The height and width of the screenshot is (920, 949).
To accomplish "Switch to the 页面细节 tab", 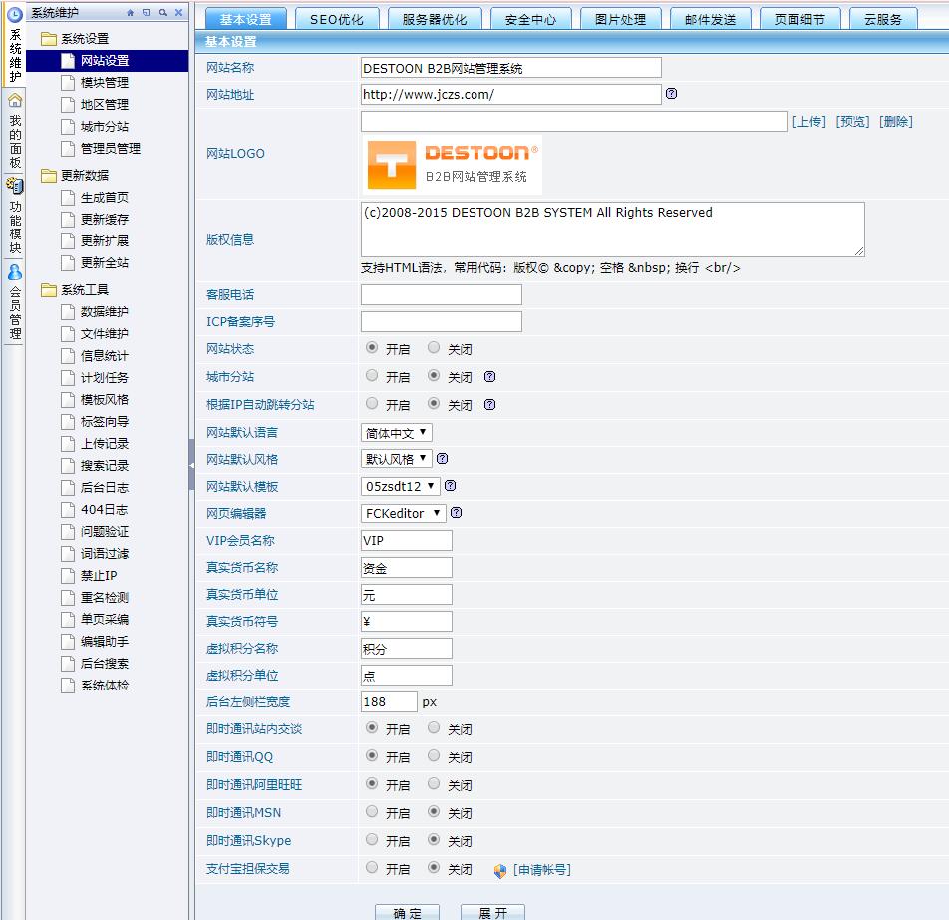I will click(800, 19).
